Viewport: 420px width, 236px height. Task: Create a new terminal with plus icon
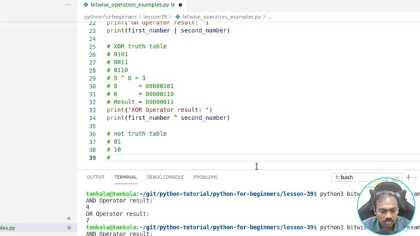coord(408,178)
